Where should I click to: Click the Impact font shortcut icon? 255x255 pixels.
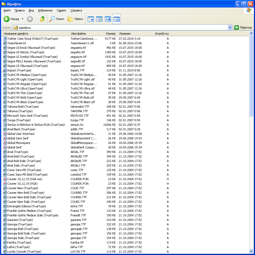(x=5, y=70)
